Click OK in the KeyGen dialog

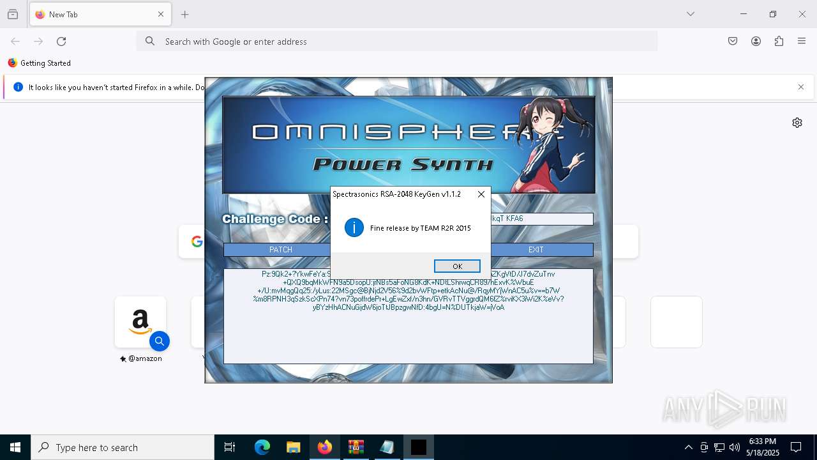(457, 266)
